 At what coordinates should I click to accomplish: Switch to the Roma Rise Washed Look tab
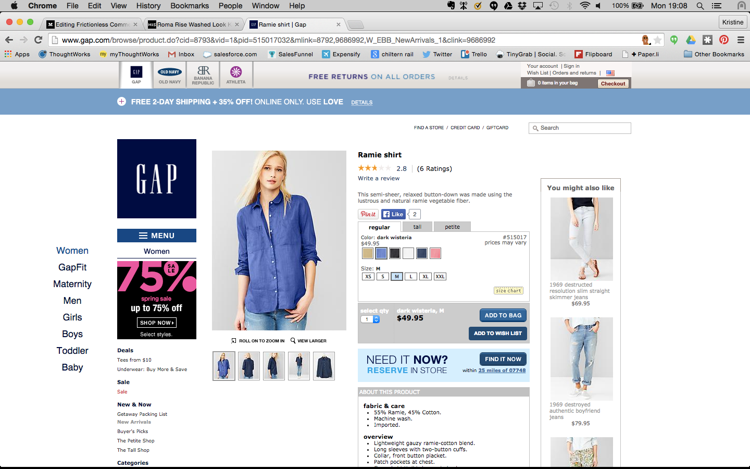click(x=193, y=24)
